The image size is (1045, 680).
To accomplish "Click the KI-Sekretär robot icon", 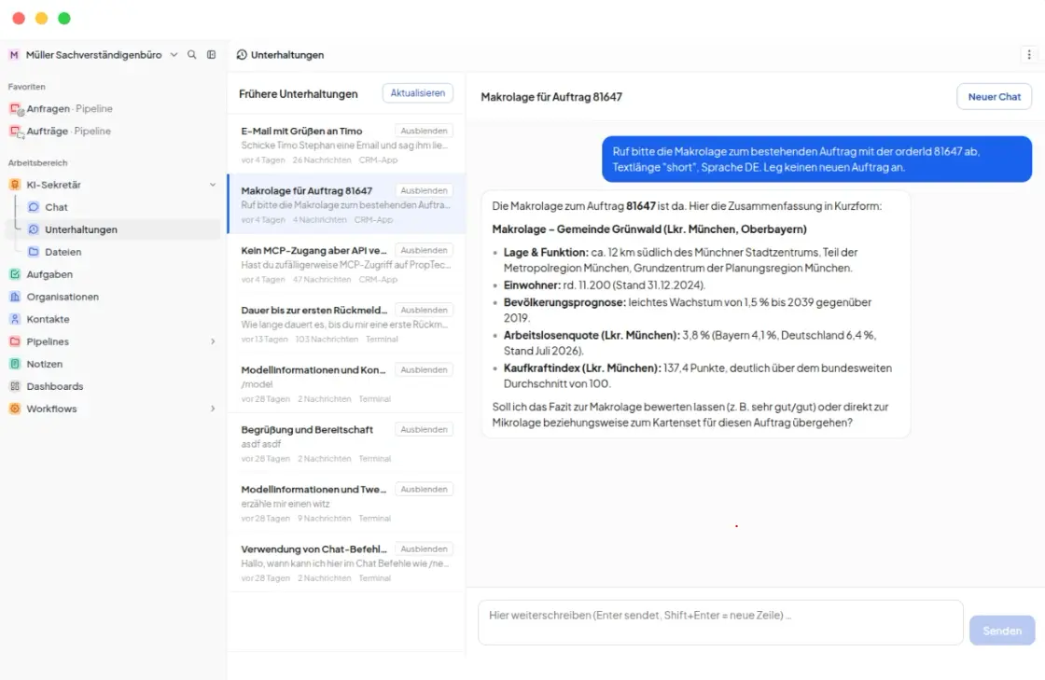I will (15, 185).
